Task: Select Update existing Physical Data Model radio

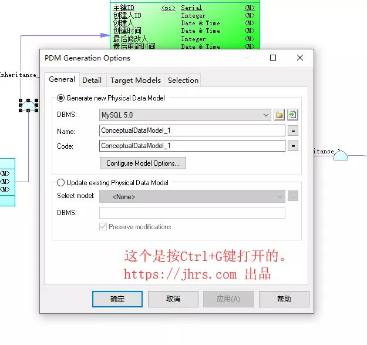Action: point(60,183)
